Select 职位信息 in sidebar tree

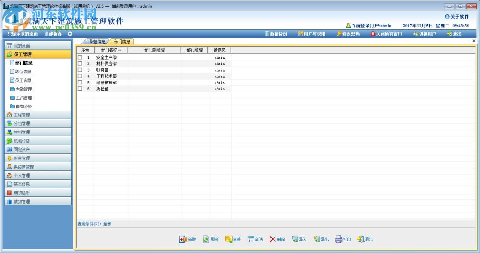[21, 72]
